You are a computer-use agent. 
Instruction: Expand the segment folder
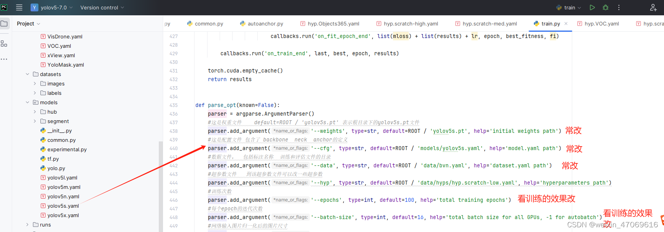point(35,121)
